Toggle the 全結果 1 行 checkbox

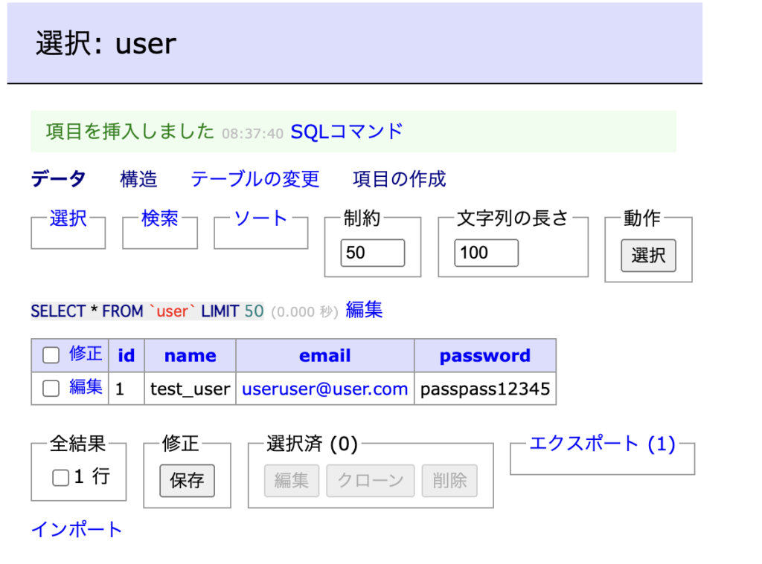[x=61, y=478]
